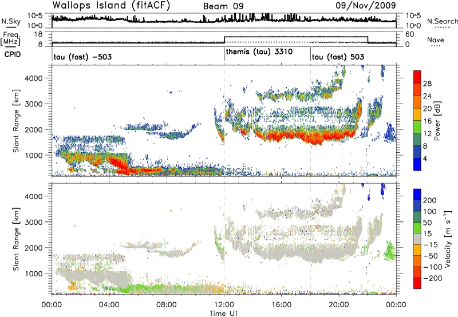Pick the yellow segment of the power colorbar

click(417, 114)
